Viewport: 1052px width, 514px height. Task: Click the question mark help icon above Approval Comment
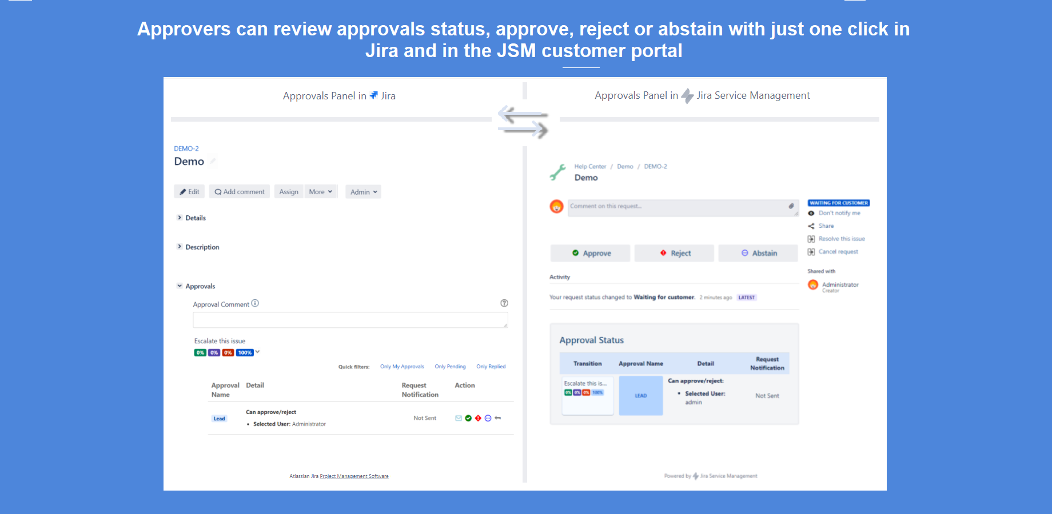(x=504, y=303)
